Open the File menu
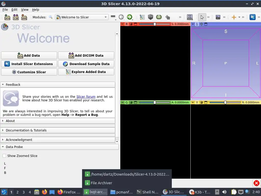This screenshot has height=196, width=261. click(x=5, y=10)
